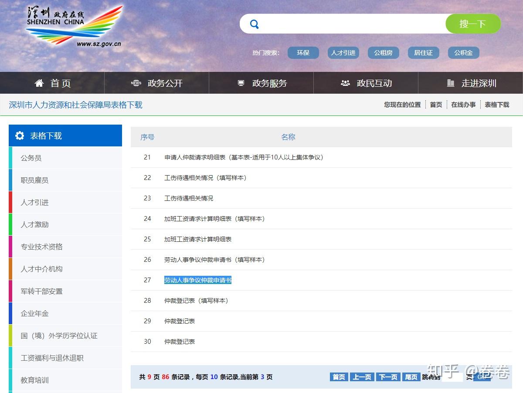Select the 公租房 hot search tag

click(x=384, y=53)
